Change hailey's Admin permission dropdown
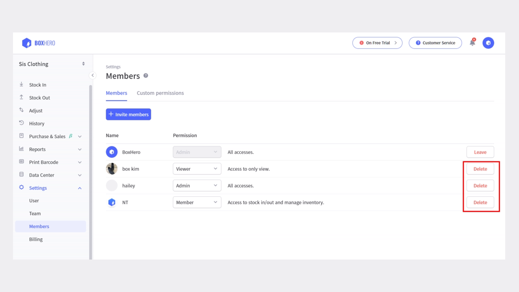The image size is (519, 292). point(197,185)
